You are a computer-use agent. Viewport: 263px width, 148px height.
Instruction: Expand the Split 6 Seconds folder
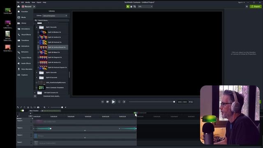pyautogui.click(x=37, y=72)
